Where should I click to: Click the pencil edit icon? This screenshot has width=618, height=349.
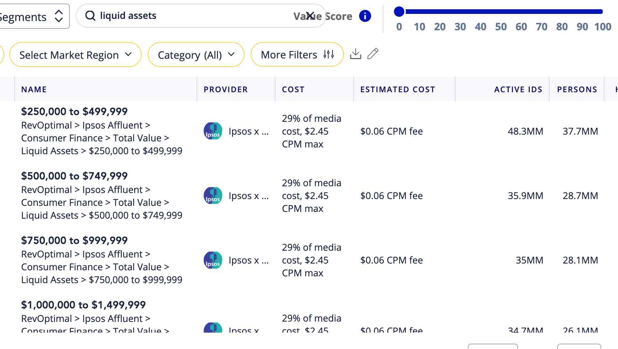click(373, 54)
